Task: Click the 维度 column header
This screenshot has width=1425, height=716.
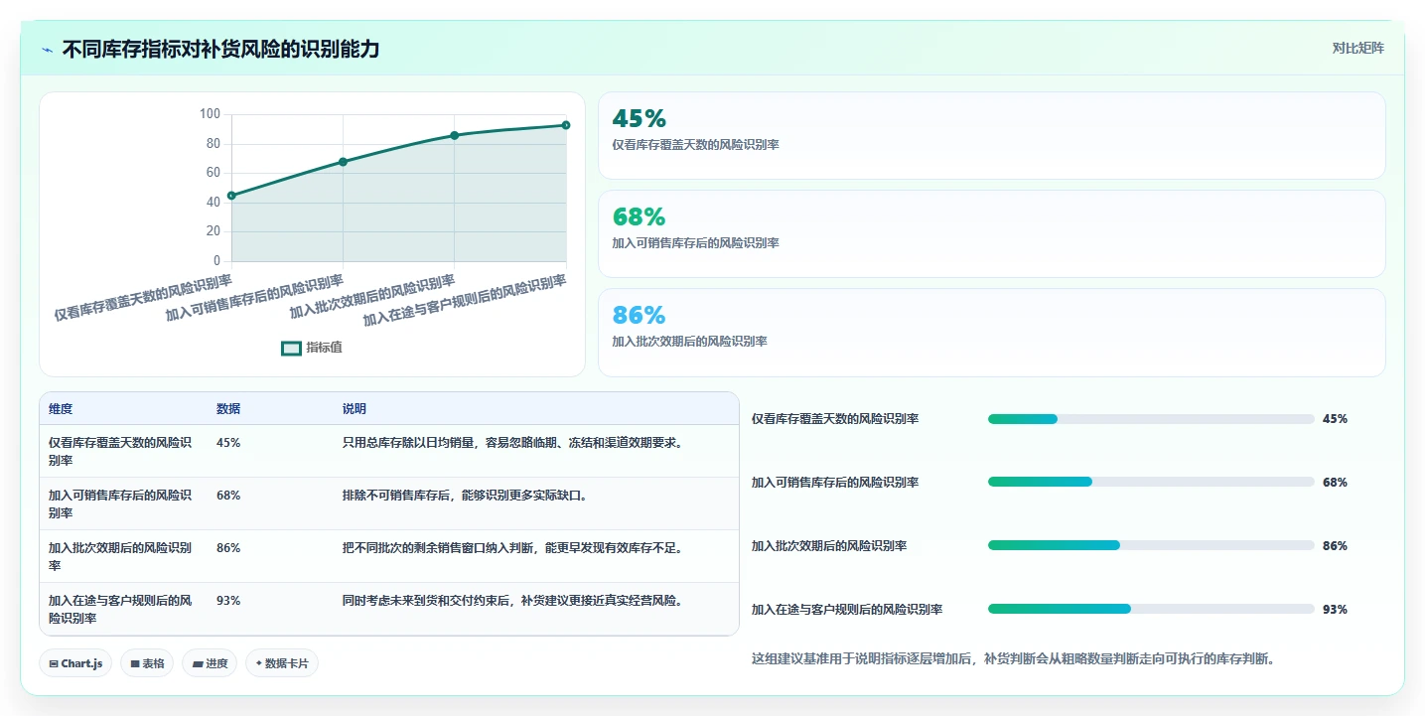Action: coord(61,409)
